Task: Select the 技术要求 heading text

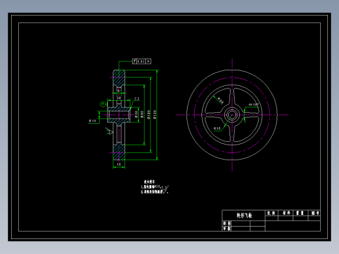Action: click(x=149, y=182)
